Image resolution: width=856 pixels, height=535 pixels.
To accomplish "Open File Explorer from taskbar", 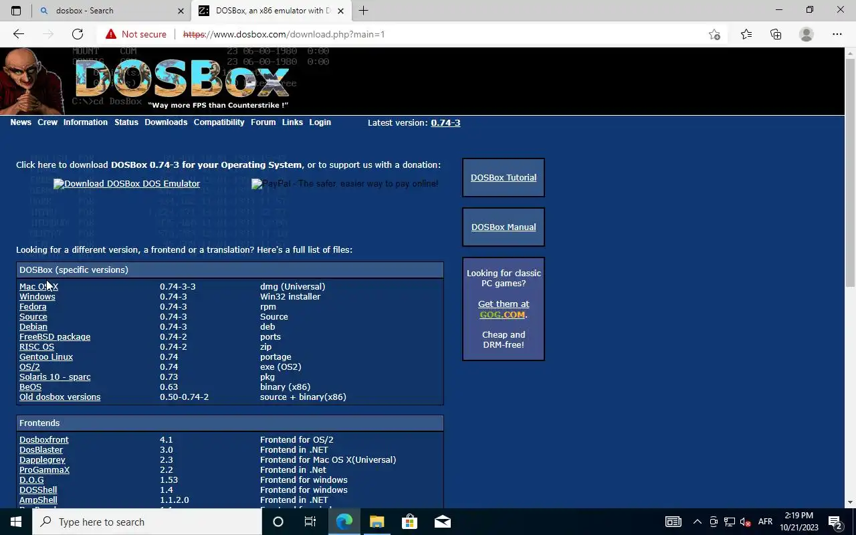I will click(x=377, y=522).
